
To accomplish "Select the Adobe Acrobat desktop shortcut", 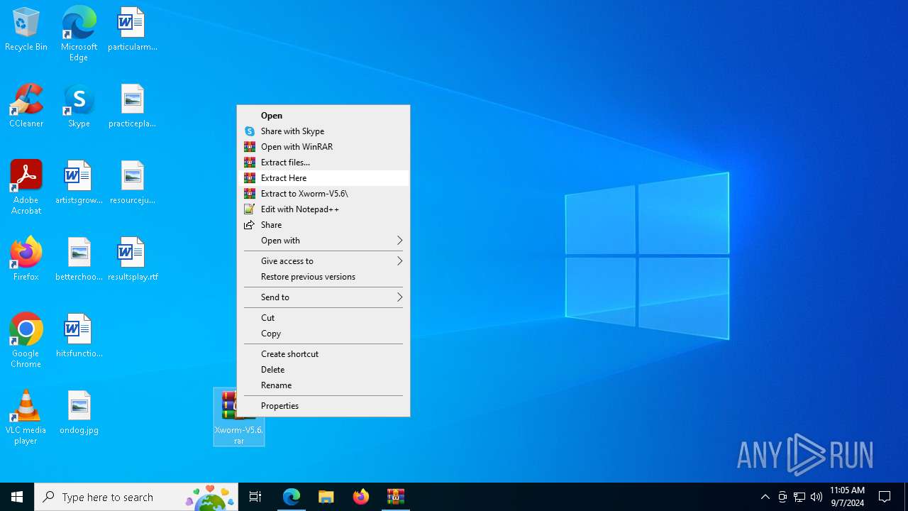I will (x=26, y=187).
